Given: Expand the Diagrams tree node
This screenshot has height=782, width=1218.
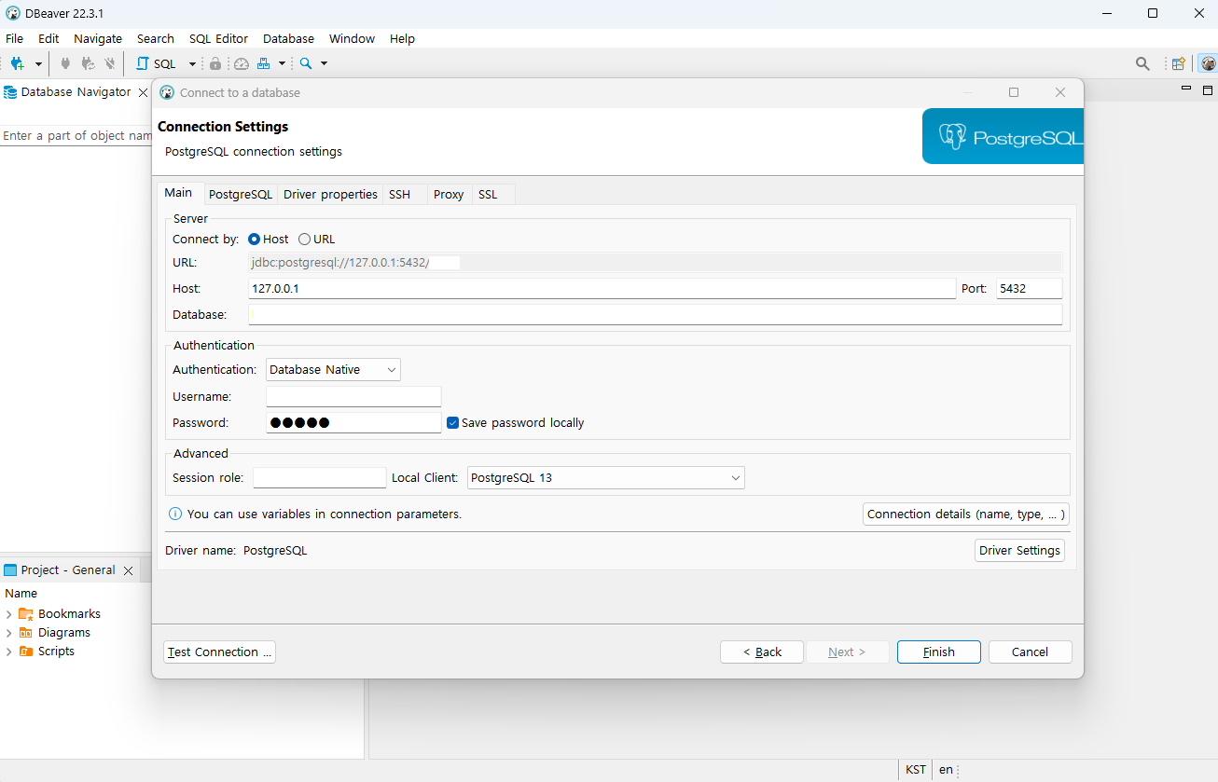Looking at the screenshot, I should [9, 633].
